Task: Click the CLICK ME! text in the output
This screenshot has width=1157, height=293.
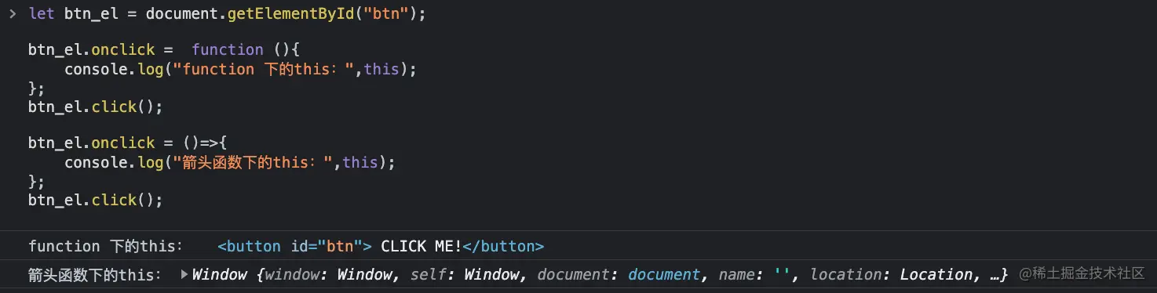Action: 422,246
